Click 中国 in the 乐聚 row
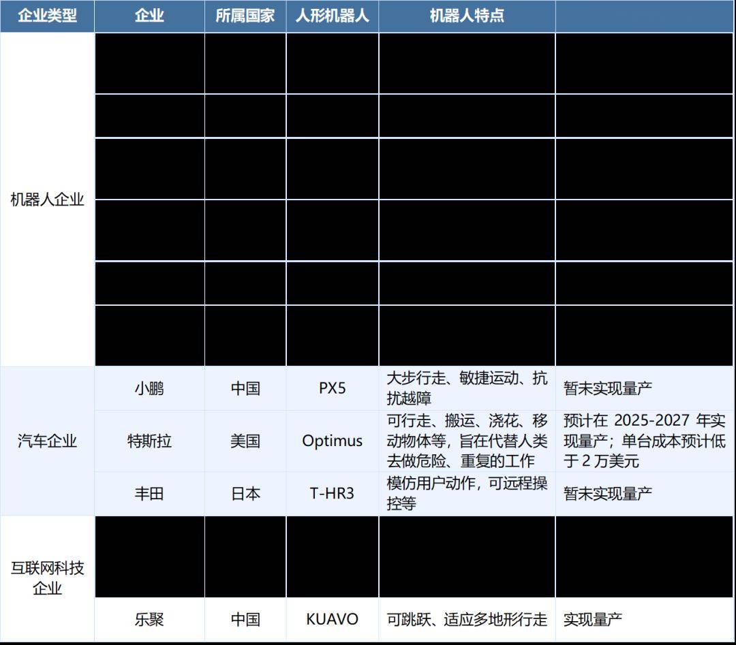 (245, 620)
